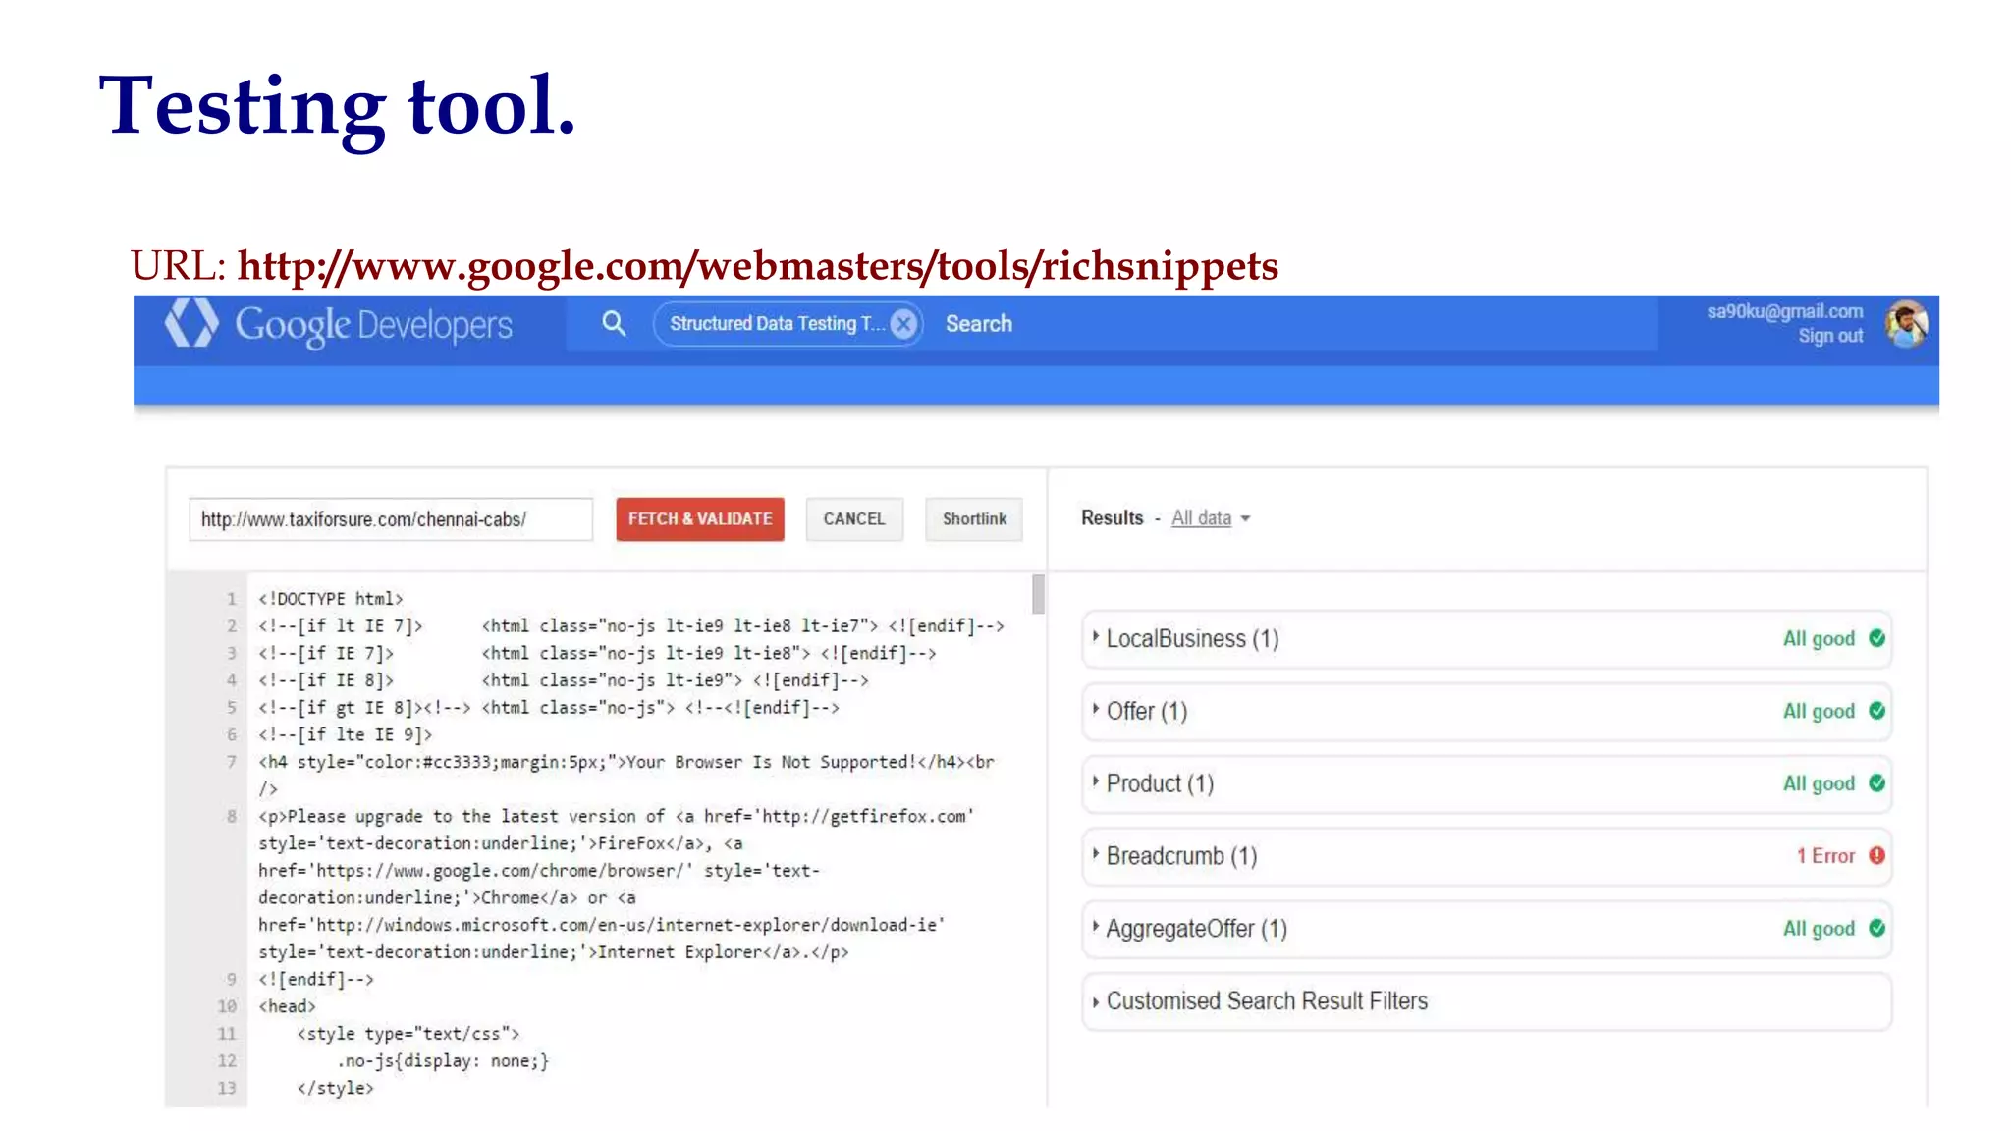Click the FETCH & VALIDATE button
This screenshot has width=2011, height=1131.
click(700, 519)
